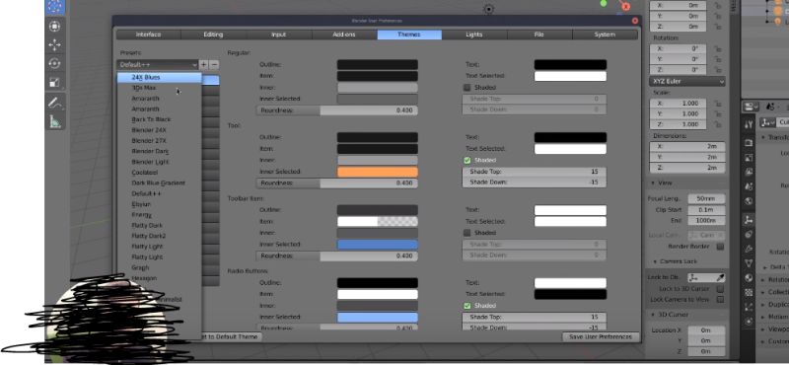Image resolution: width=789 pixels, height=365 pixels.
Task: Click the Clip Start 0.1m field
Action: pyautogui.click(x=706, y=209)
